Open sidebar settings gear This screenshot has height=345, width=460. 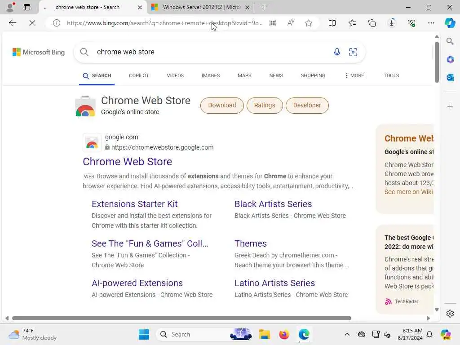pos(450,314)
